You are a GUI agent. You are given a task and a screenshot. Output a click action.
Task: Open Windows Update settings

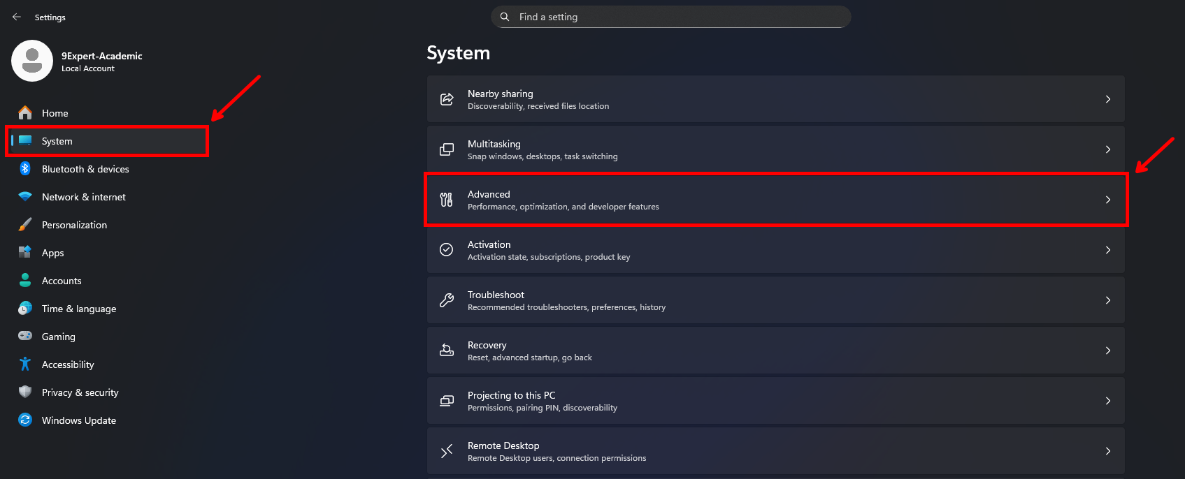point(78,420)
